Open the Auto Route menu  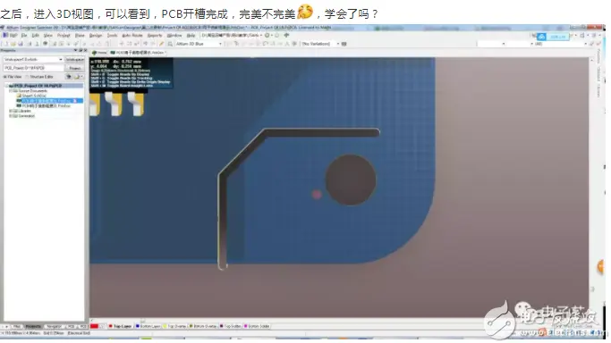pyautogui.click(x=132, y=36)
